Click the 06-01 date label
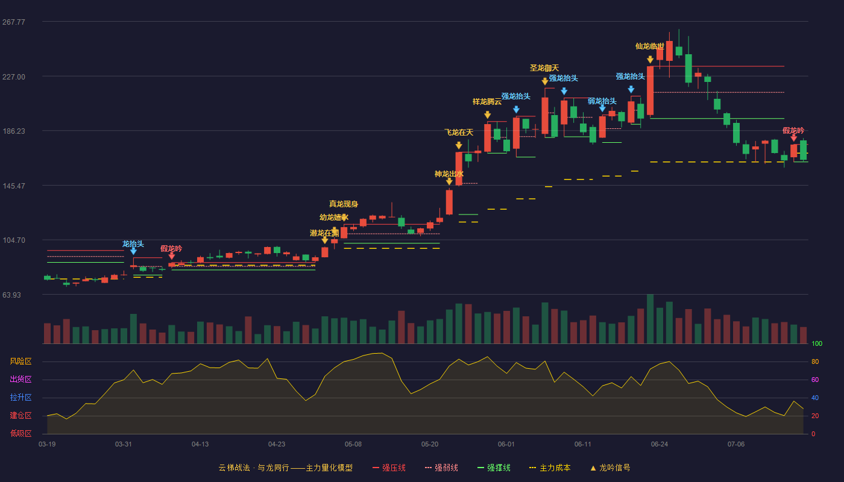The height and width of the screenshot is (482, 844). pos(506,444)
